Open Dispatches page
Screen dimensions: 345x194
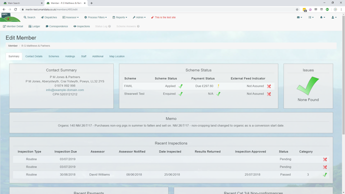coord(49,17)
